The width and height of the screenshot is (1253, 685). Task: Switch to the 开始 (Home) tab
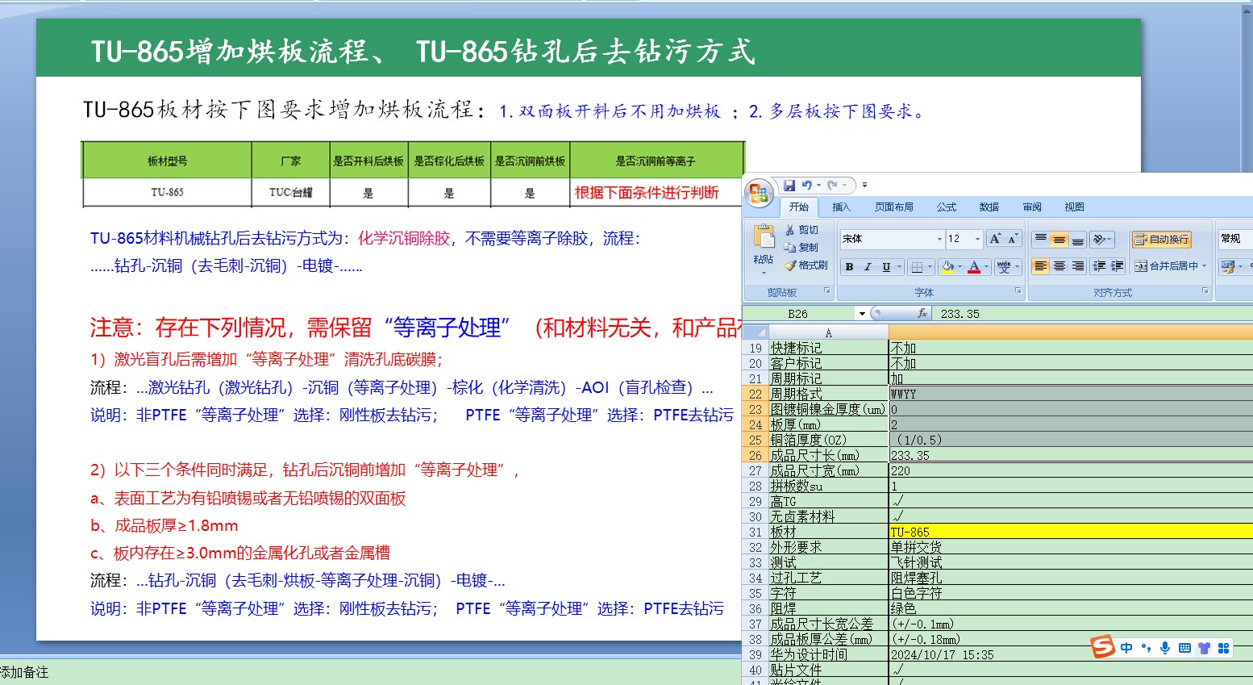799,207
